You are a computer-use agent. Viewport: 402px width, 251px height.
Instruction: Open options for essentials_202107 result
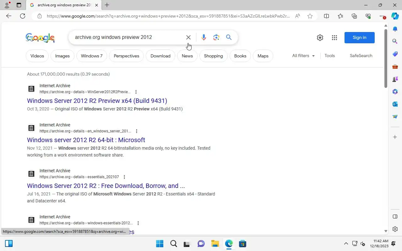(124, 177)
